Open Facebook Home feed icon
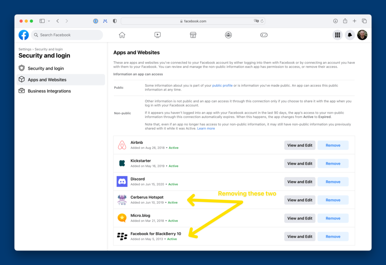Image resolution: width=386 pixels, height=265 pixels. pos(122,35)
